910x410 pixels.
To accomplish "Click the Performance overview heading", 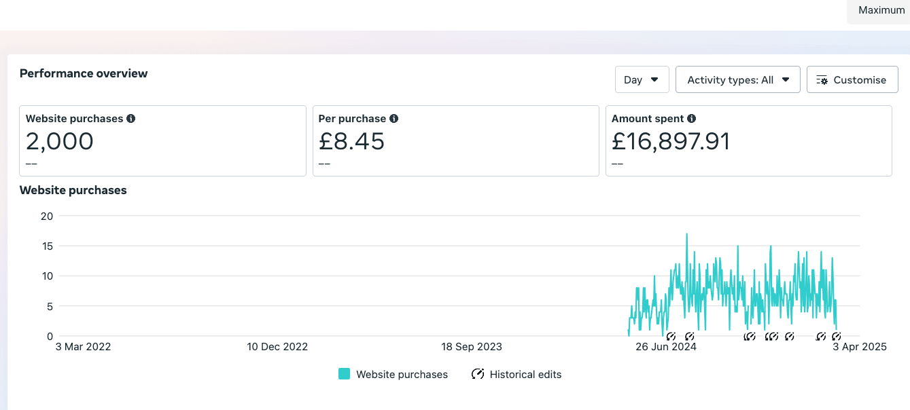I will 84,73.
